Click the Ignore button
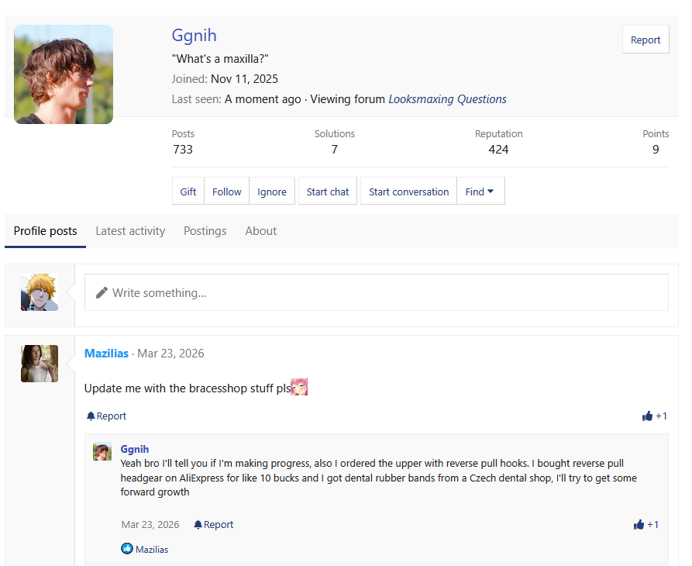 click(272, 192)
